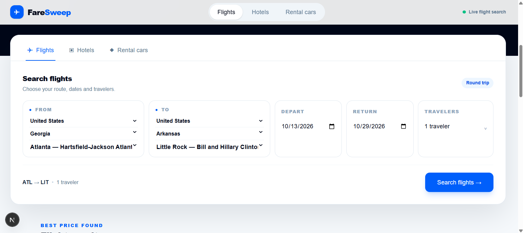Switch to the Rental cars tab in search card

[129, 50]
